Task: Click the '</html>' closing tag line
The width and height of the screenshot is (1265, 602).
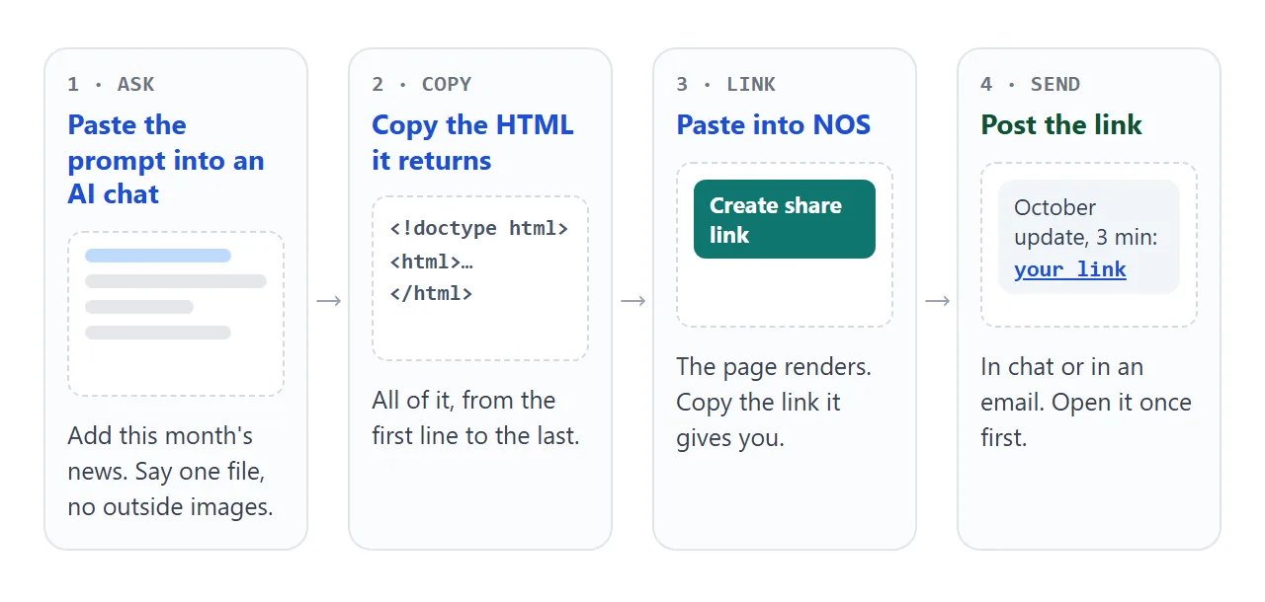Action: pyautogui.click(x=432, y=293)
